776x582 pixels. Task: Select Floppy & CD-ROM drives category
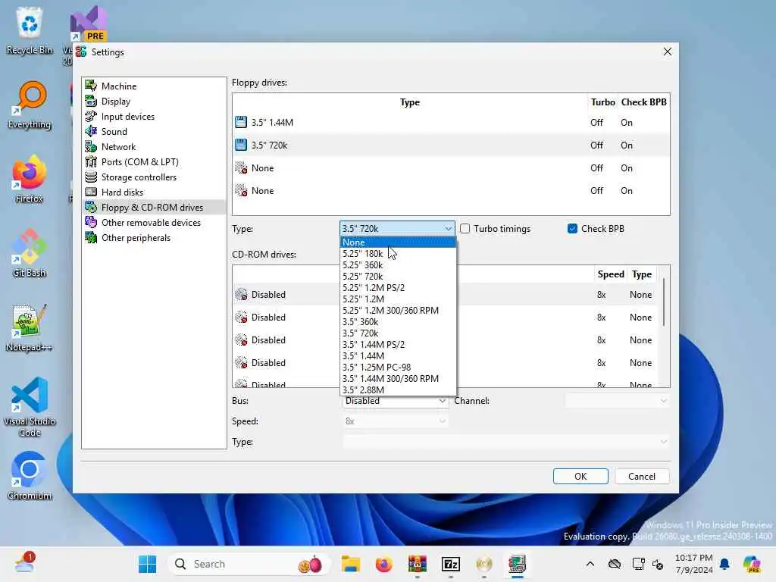click(x=153, y=208)
